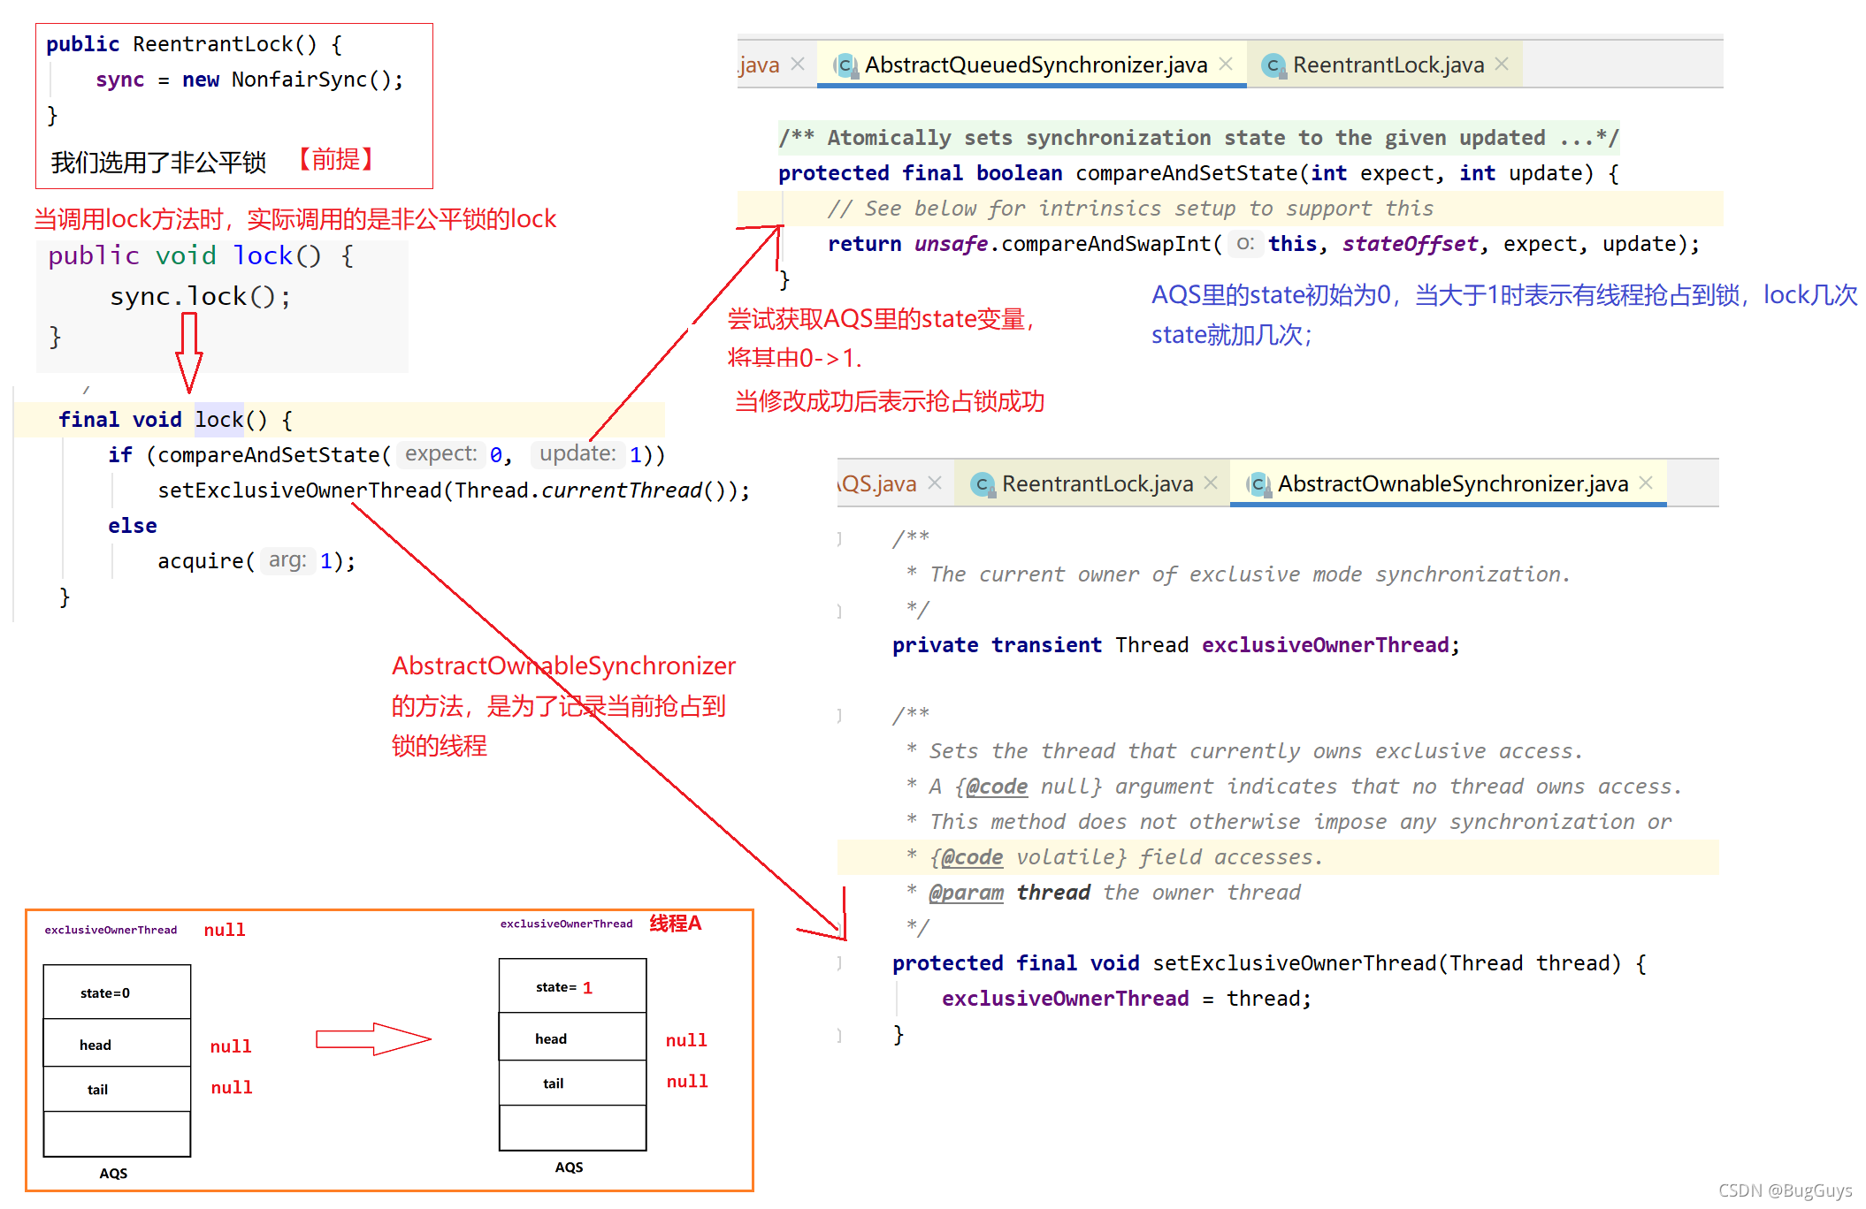Screen dimensions: 1866x1209
Task: Click compareAndSetState call in lock method
Action: point(268,455)
